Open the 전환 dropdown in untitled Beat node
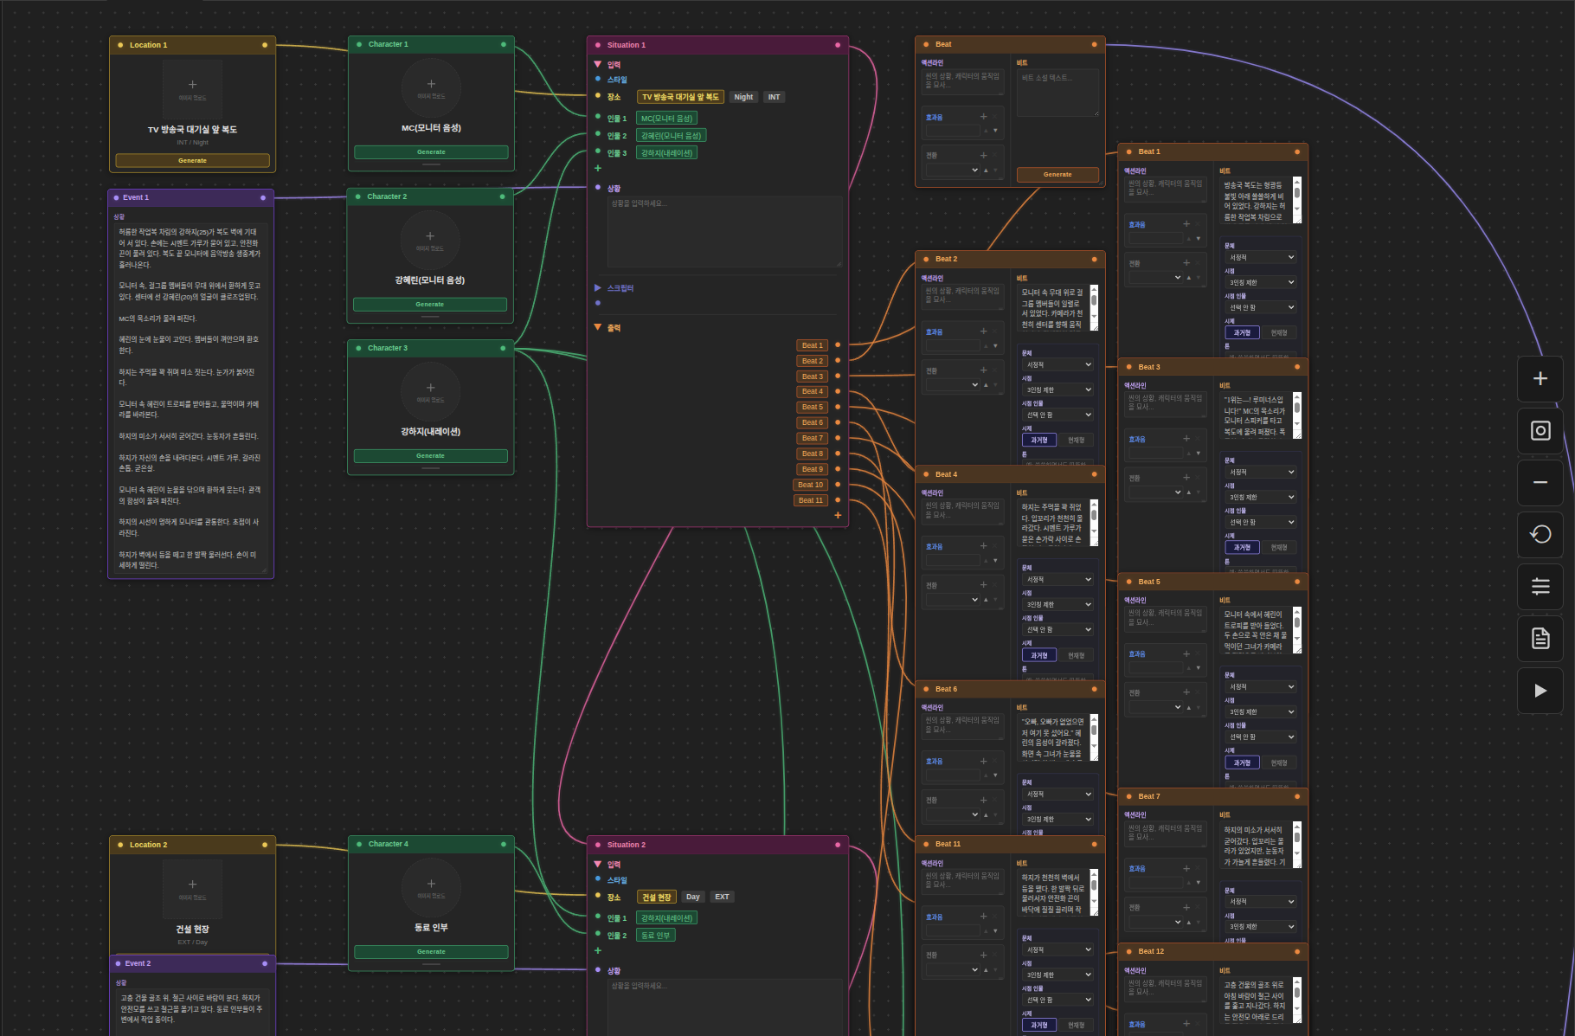 (953, 170)
